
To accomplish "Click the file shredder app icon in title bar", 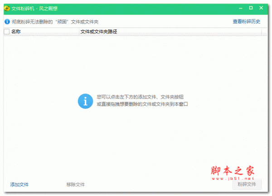I will (x=7, y=8).
